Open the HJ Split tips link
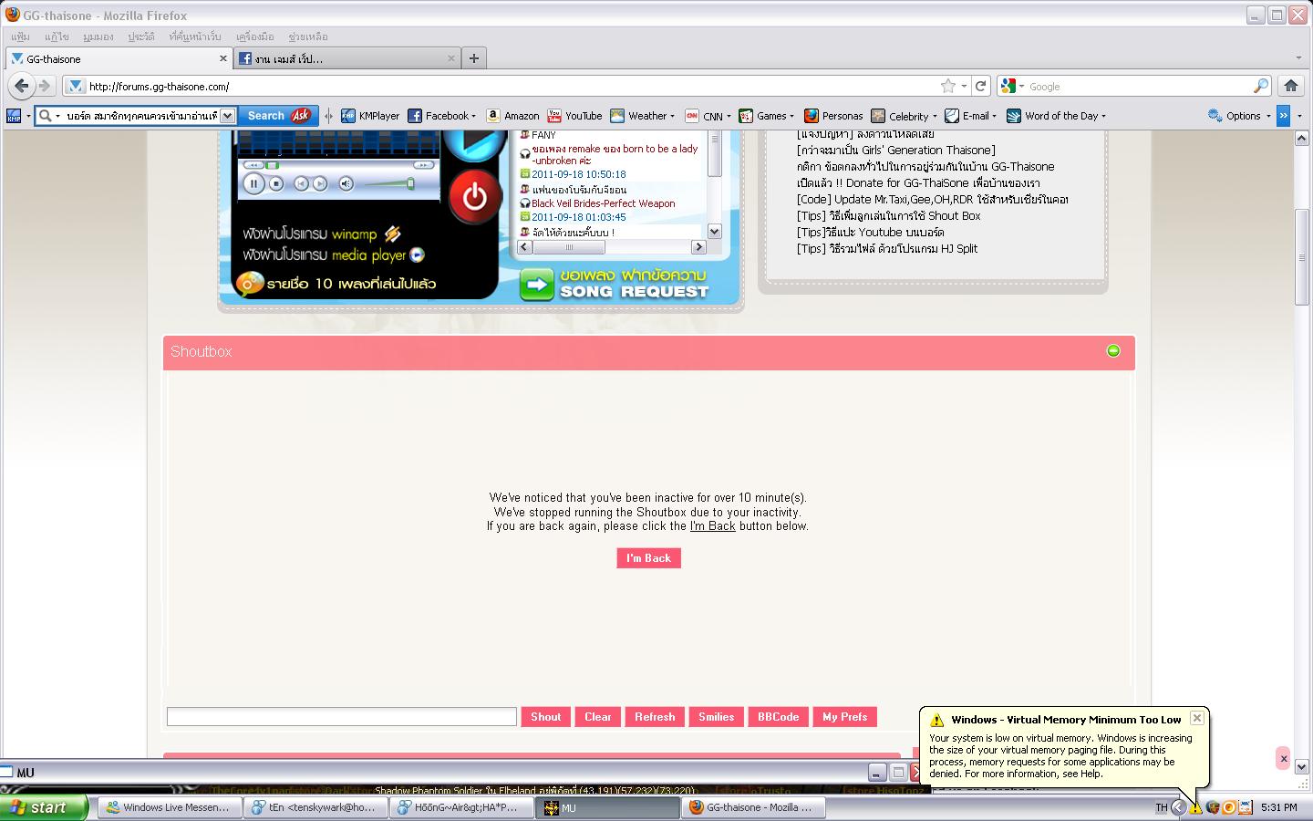 click(887, 249)
